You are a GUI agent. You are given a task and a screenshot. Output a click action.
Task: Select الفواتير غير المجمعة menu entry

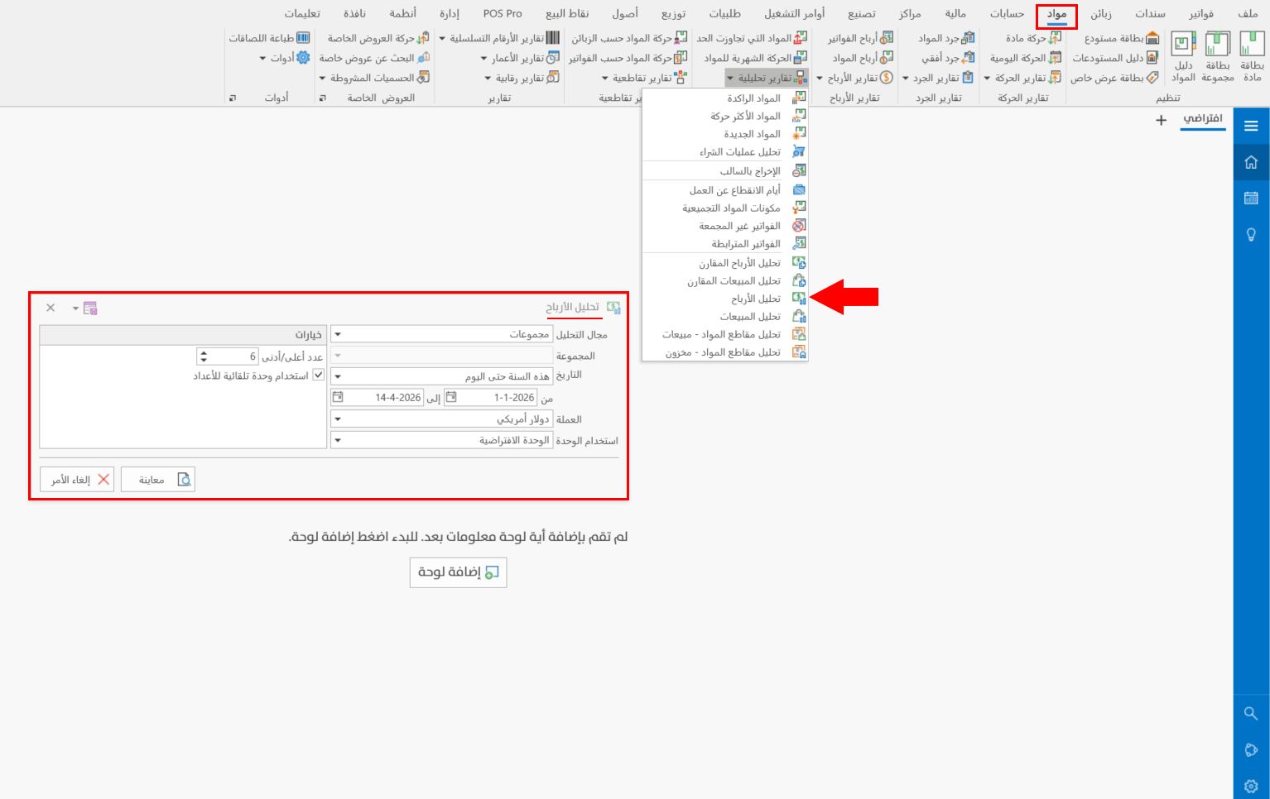click(725, 226)
